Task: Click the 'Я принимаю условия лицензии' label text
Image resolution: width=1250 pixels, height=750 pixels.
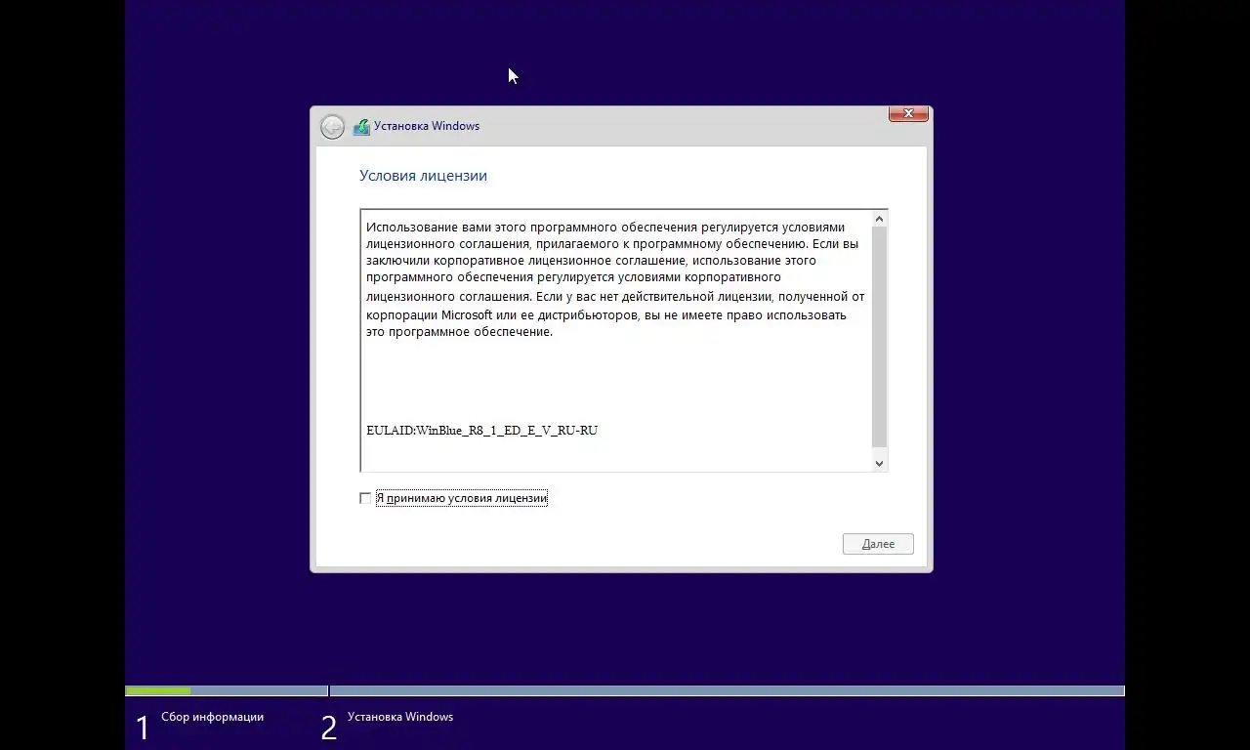Action: click(x=462, y=498)
